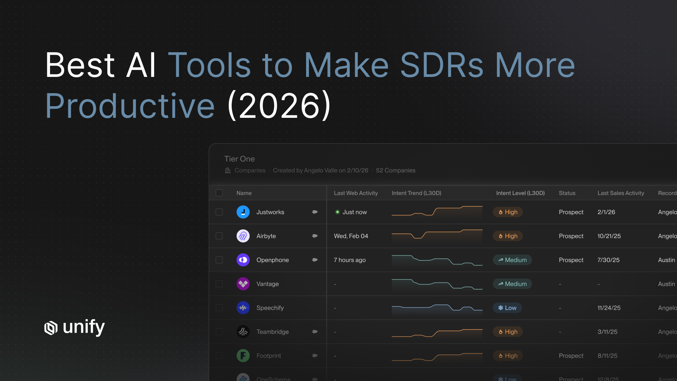The image size is (677, 381).
Task: Click the Status column header
Action: coord(567,193)
